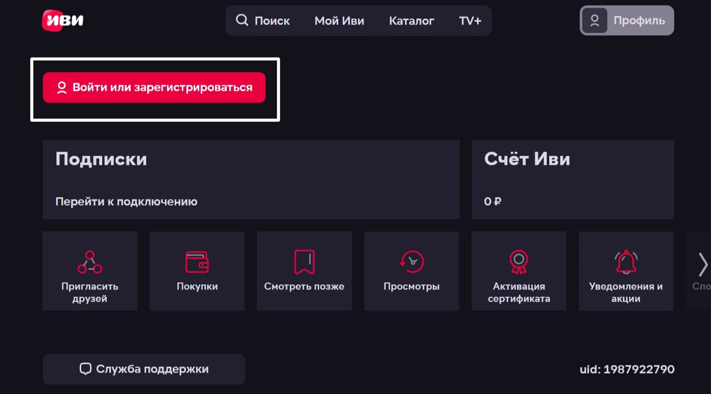This screenshot has height=394, width=711.
Task: Go to Каталог in top menu
Action: (412, 21)
